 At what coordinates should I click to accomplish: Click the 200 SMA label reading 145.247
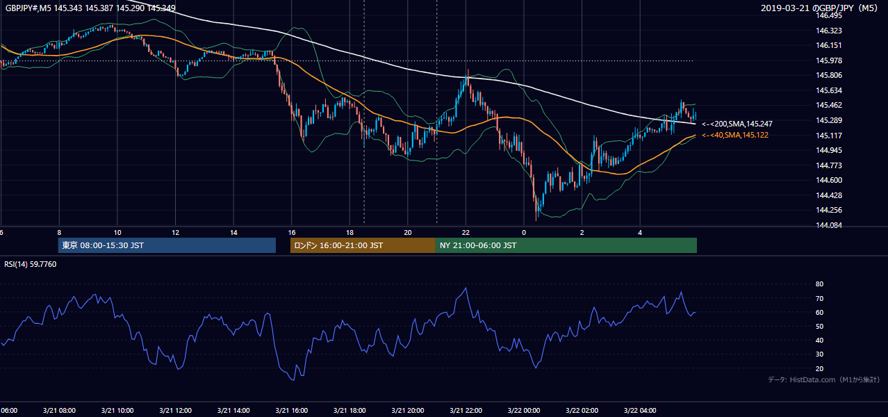(737, 124)
